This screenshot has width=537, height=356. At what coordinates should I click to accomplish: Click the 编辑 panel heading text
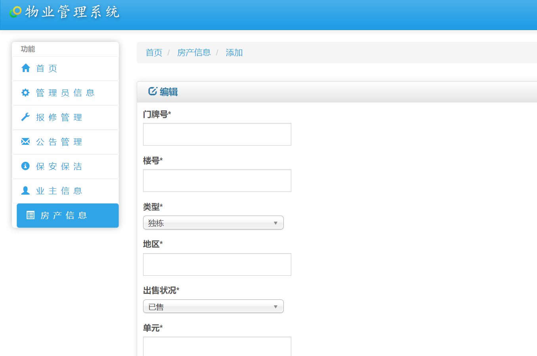tap(169, 92)
